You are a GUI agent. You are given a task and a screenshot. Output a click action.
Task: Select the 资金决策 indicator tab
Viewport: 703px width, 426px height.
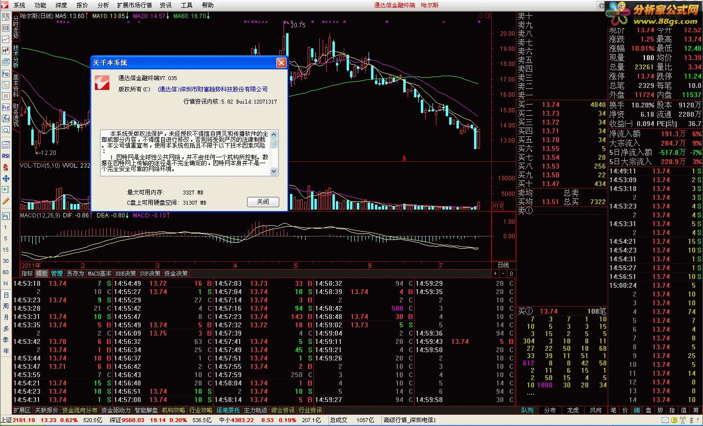tap(176, 274)
